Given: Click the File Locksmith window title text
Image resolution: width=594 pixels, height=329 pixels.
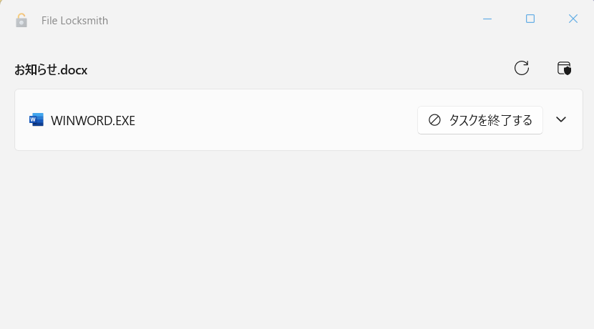Looking at the screenshot, I should [x=74, y=21].
